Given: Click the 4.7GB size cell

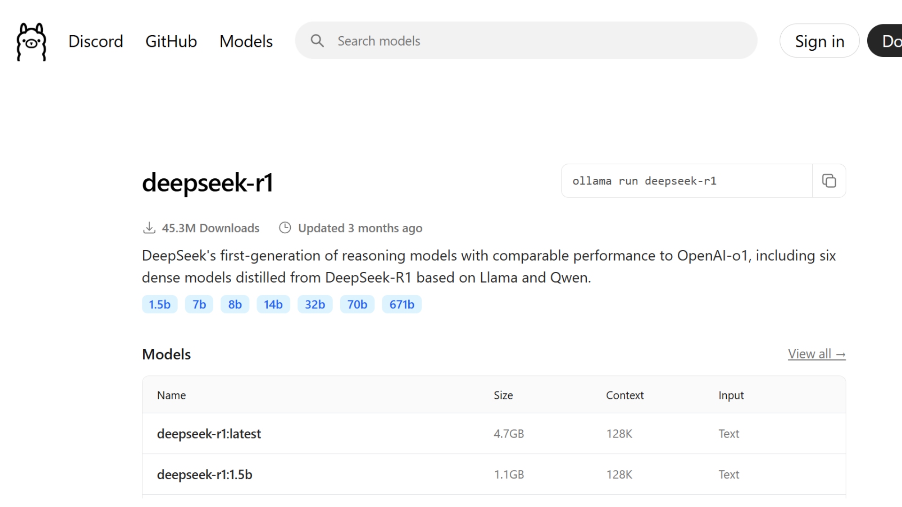Looking at the screenshot, I should [x=509, y=434].
